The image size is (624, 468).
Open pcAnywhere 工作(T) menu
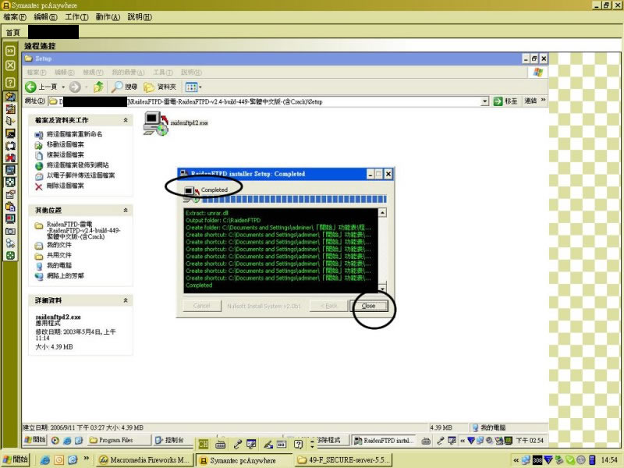click(76, 17)
